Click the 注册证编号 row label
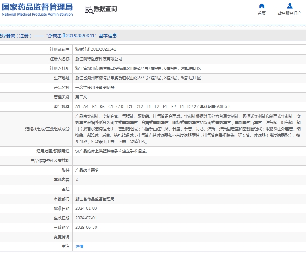The image size is (306, 253). [60, 49]
